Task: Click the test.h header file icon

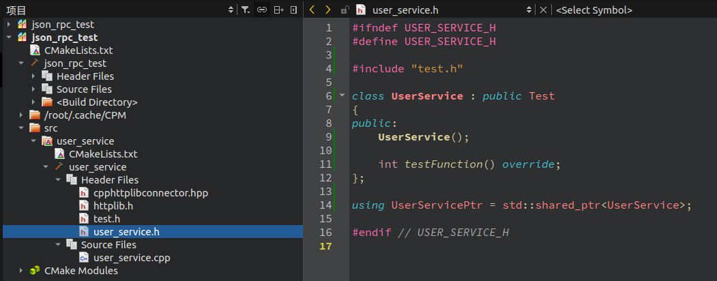Action: [84, 219]
